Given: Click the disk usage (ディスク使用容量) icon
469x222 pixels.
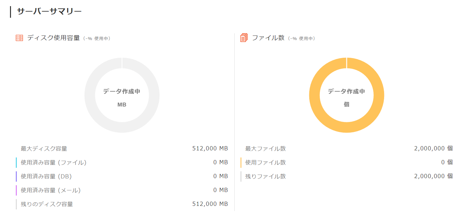Looking at the screenshot, I should pyautogui.click(x=19, y=38).
